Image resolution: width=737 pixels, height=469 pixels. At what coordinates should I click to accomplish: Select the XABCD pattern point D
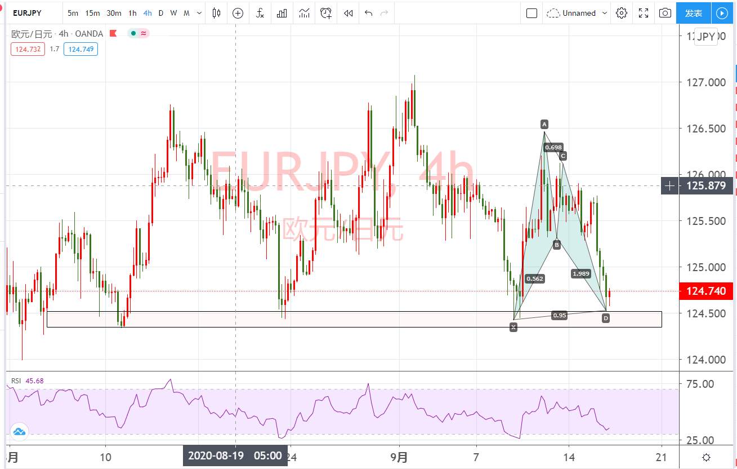click(606, 318)
